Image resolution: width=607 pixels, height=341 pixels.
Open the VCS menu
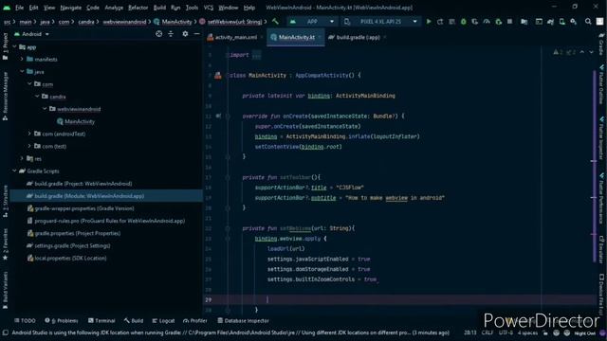pos(209,8)
